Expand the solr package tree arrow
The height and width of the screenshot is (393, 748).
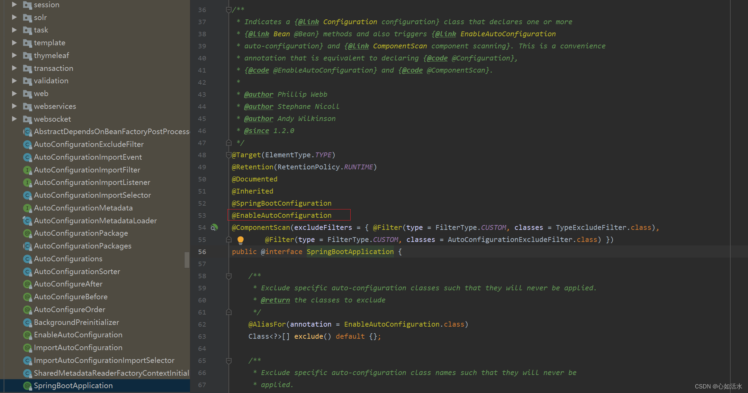pos(14,17)
